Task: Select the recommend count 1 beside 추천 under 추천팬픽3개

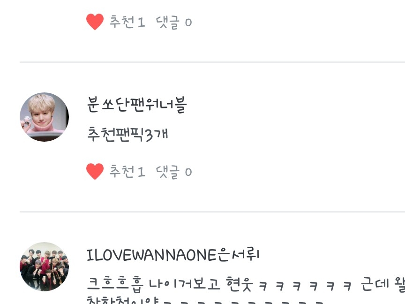Action: (x=141, y=172)
